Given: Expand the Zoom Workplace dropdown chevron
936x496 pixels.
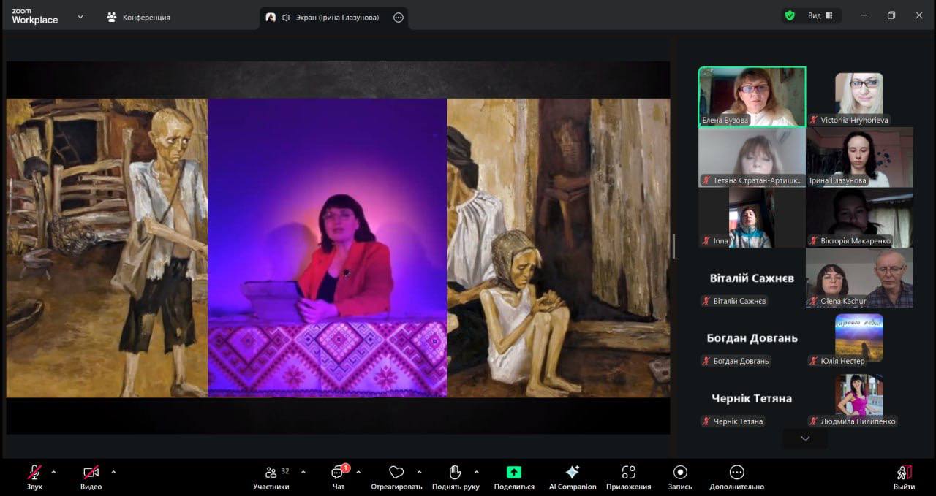Looking at the screenshot, I should 80,17.
